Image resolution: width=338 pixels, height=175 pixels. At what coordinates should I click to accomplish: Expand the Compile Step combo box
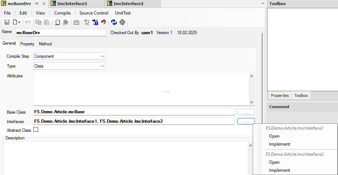(x=102, y=56)
